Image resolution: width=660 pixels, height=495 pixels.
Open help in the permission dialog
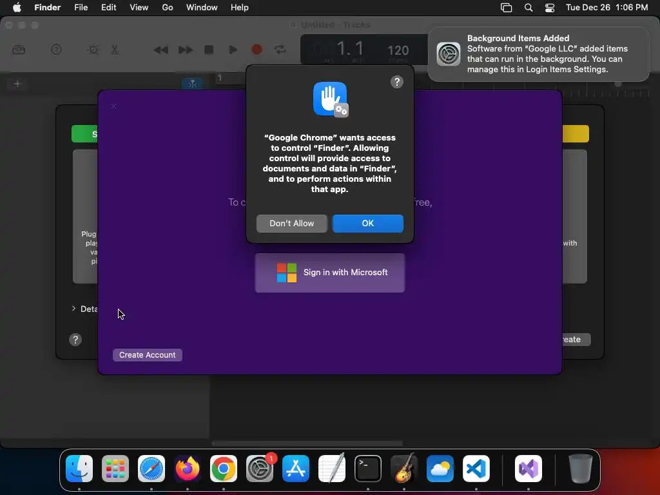point(396,82)
